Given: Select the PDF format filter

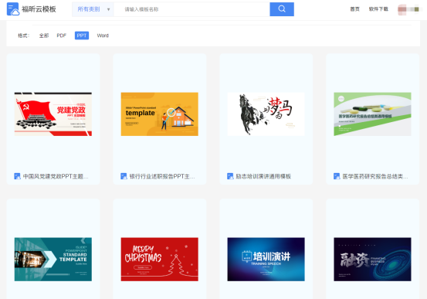Looking at the screenshot, I should tap(61, 36).
